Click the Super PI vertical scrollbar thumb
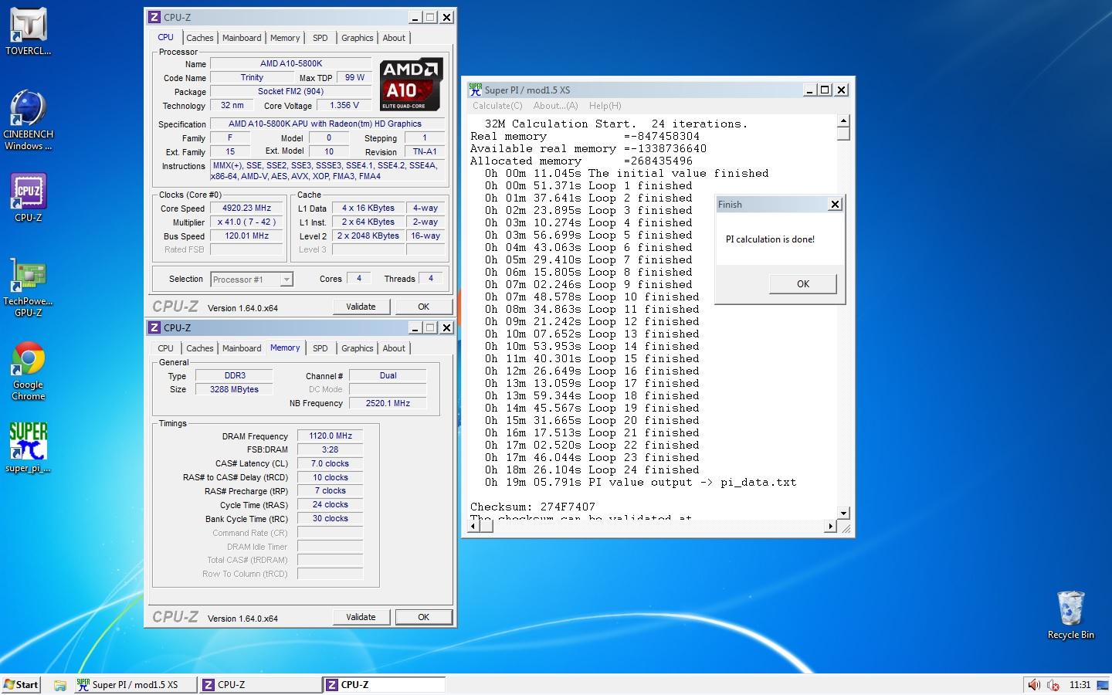The width and height of the screenshot is (1112, 695). (843, 134)
